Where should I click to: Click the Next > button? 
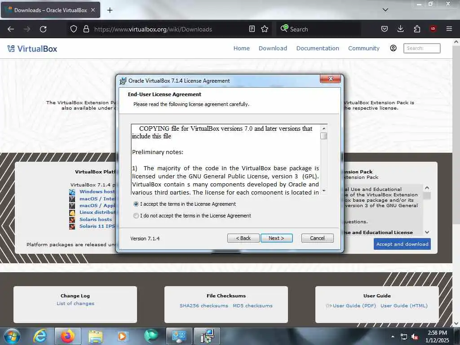point(276,238)
